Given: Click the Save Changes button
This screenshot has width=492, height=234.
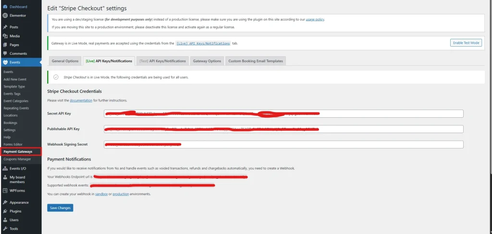Looking at the screenshot, I should tap(60, 208).
